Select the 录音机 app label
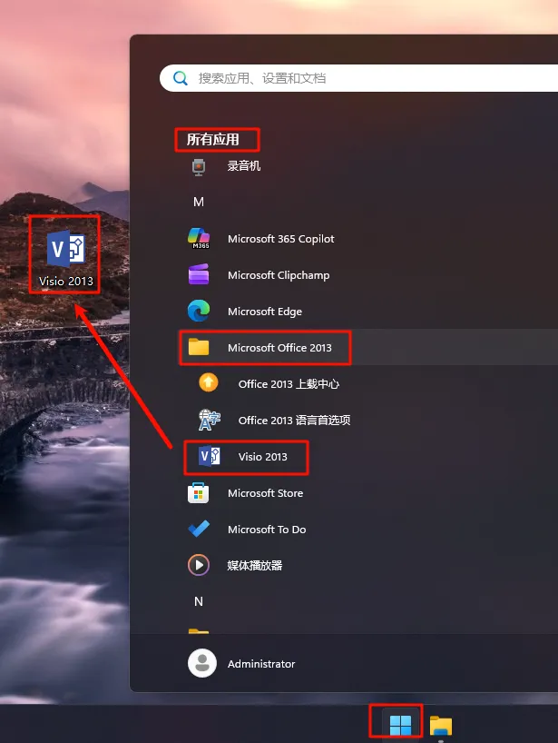The image size is (558, 743). click(x=244, y=166)
